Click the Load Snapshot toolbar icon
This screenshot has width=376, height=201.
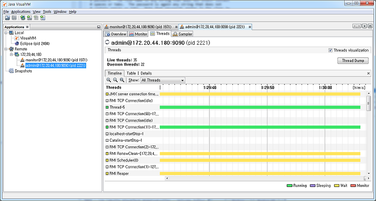[8, 18]
